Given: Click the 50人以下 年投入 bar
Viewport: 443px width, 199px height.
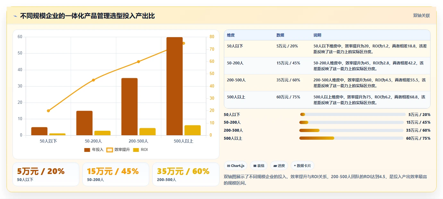Looking at the screenshot, I should click(39, 131).
